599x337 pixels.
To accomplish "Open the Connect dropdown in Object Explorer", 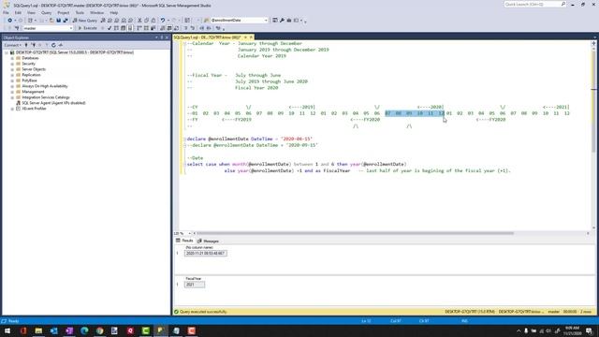I will coord(12,45).
